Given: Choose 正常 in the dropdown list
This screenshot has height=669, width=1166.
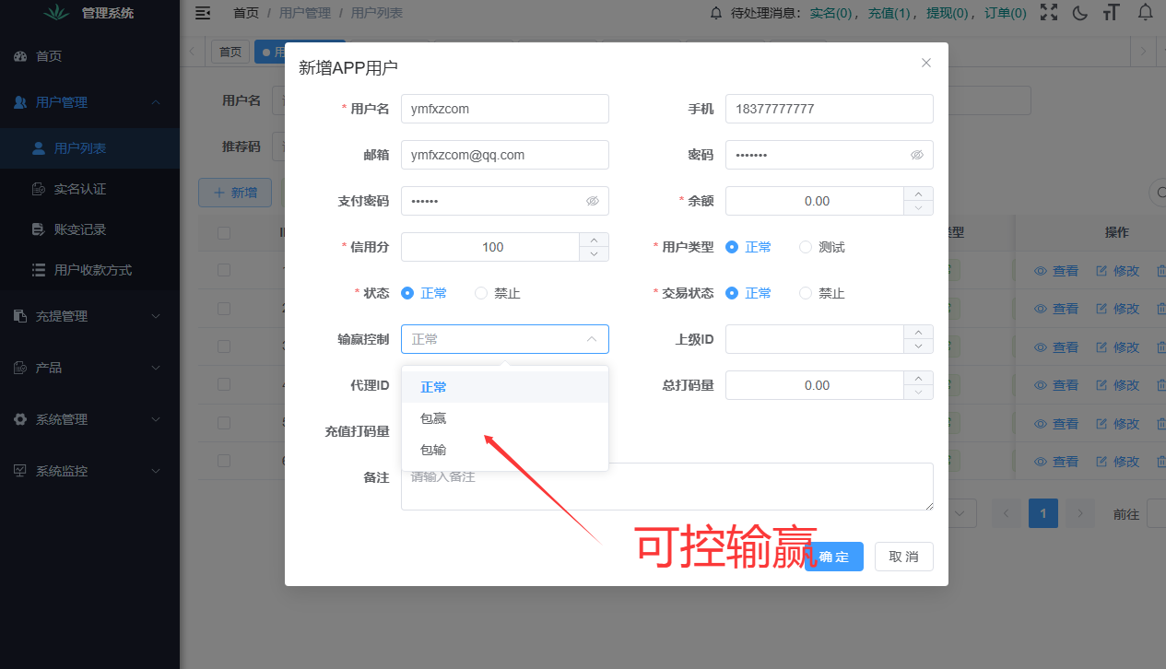Looking at the screenshot, I should click(x=505, y=387).
